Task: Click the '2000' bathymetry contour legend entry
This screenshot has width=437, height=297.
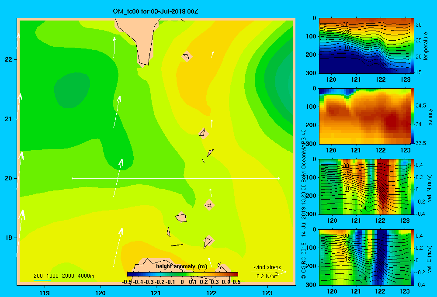Action: (x=68, y=276)
